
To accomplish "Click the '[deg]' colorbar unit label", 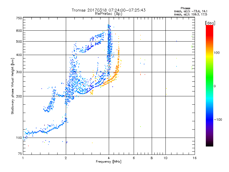I will (210, 23).
